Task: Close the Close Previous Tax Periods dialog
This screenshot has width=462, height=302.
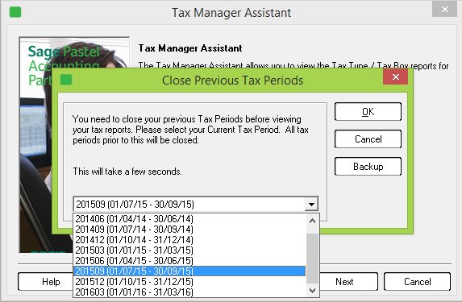Action: click(395, 77)
